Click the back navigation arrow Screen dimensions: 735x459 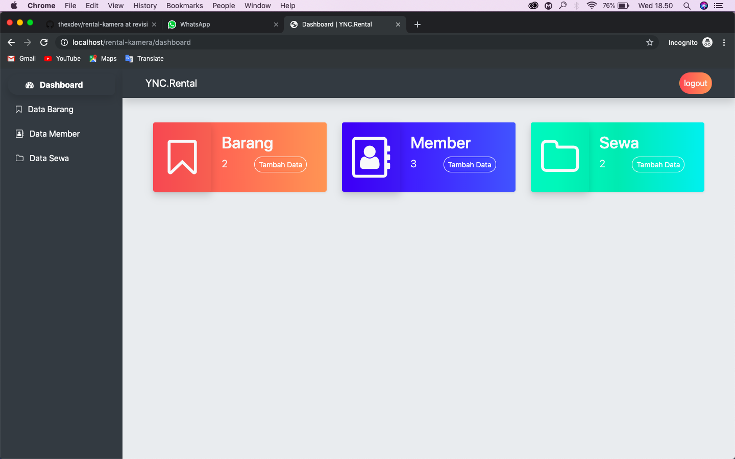[11, 42]
